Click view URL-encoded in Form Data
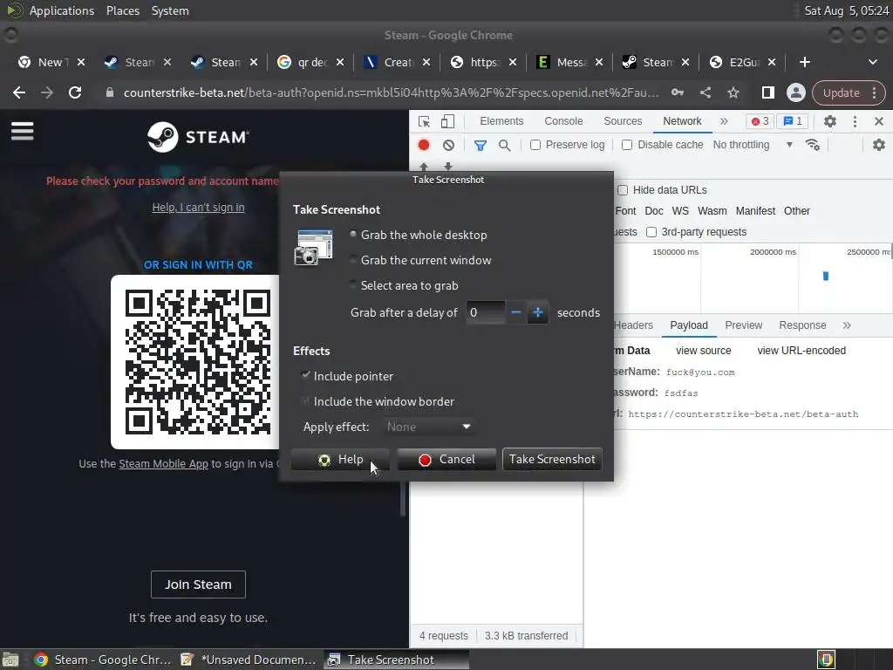The height and width of the screenshot is (670, 893). [801, 351]
